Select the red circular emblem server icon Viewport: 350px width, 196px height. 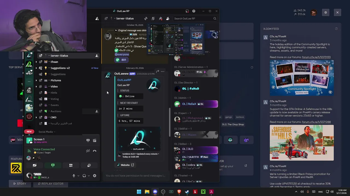[x=29, y=117]
